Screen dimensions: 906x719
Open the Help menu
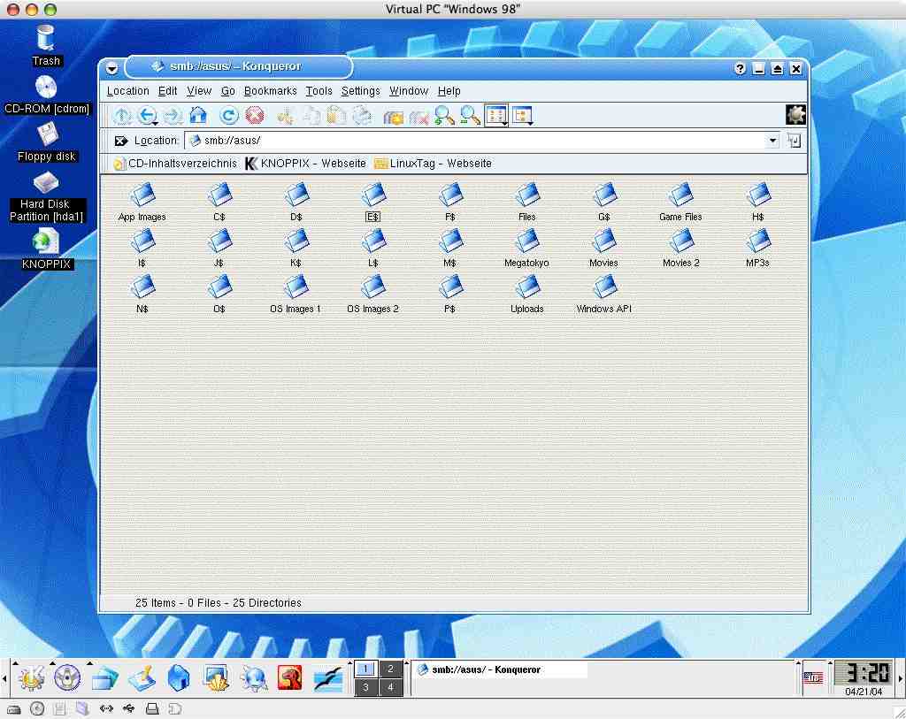point(449,91)
